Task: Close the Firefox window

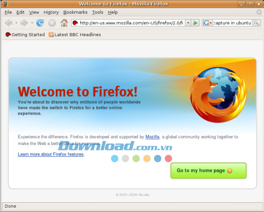Action: click(x=259, y=4)
